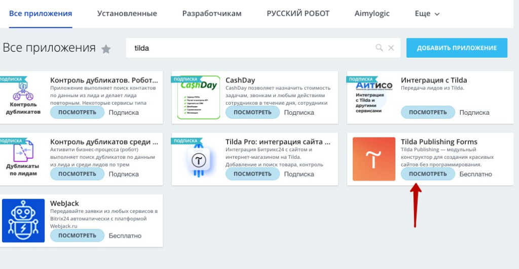The width and height of the screenshot is (519, 269).
Task: Open the blue WebJack robot icon
Action: click(23, 220)
